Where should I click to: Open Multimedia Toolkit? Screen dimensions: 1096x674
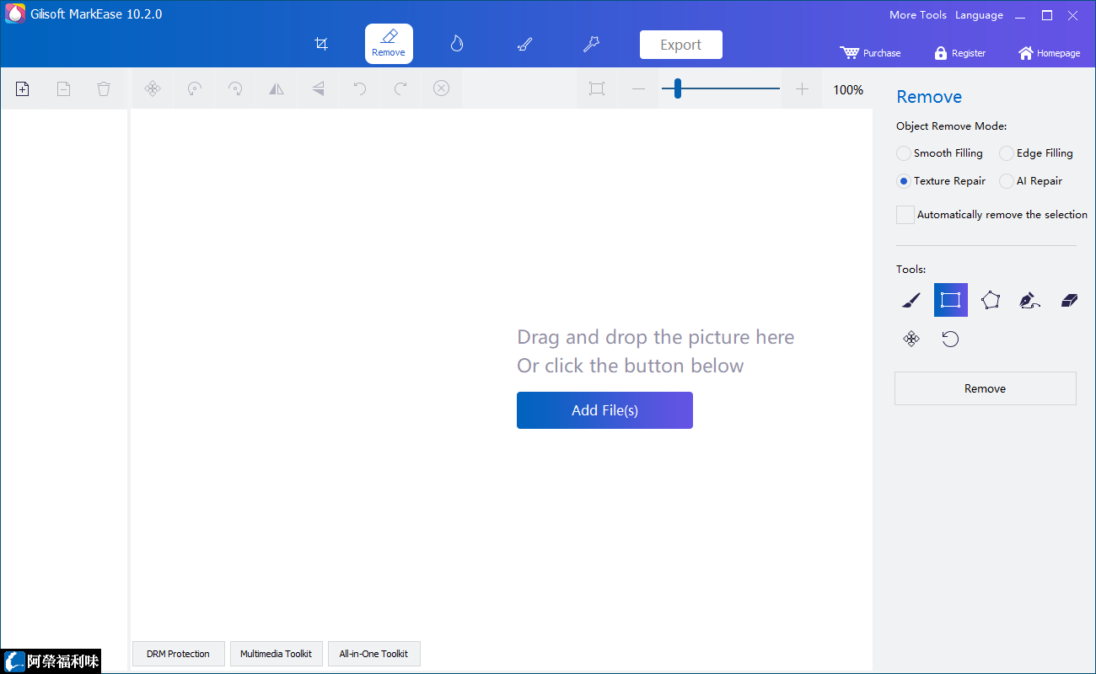(x=277, y=654)
